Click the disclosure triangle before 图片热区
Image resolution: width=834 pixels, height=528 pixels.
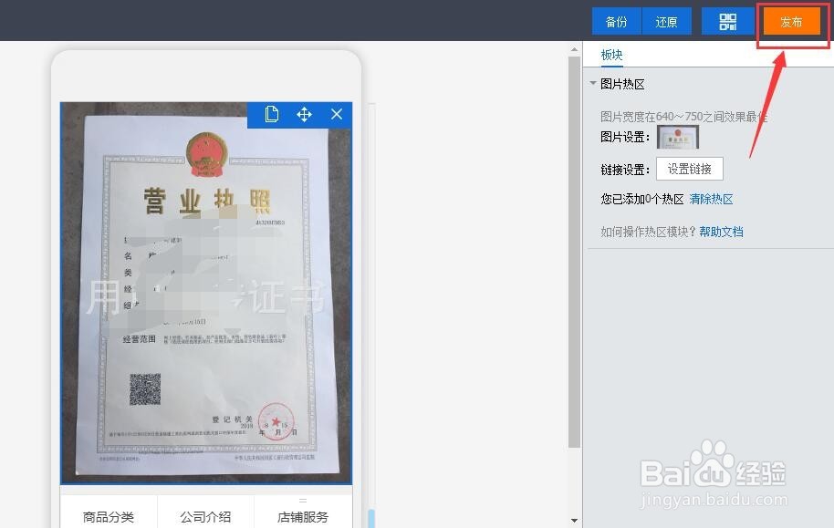[594, 83]
